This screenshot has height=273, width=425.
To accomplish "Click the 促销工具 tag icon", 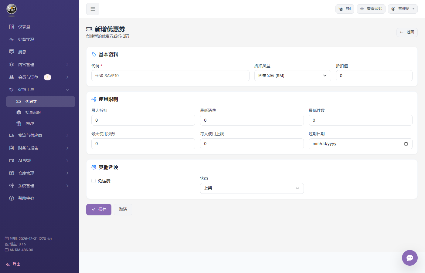I will [12, 90].
